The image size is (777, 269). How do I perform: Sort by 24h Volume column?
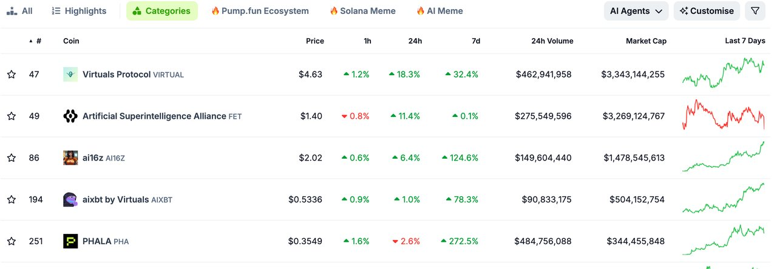pos(545,41)
